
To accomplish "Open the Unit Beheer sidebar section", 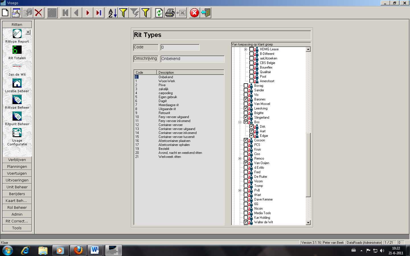I will 17,187.
